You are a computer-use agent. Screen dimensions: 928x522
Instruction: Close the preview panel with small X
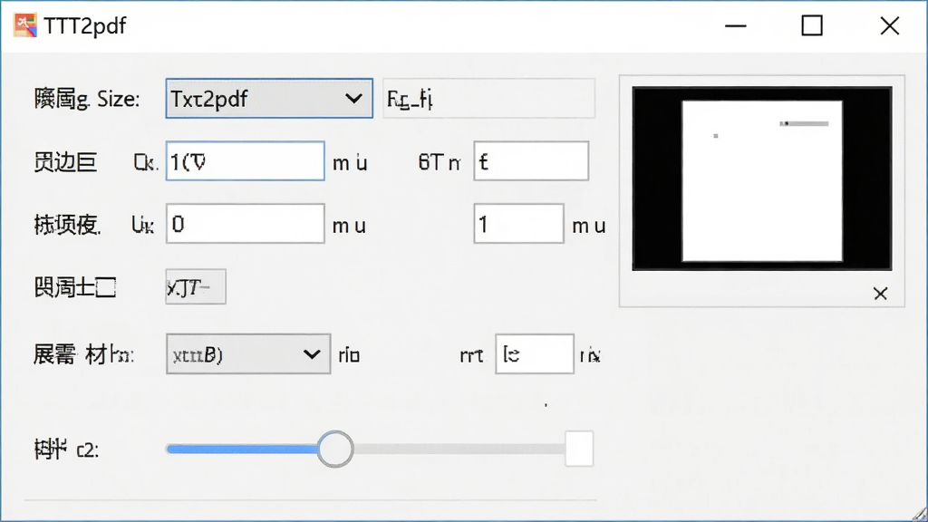[x=880, y=294]
